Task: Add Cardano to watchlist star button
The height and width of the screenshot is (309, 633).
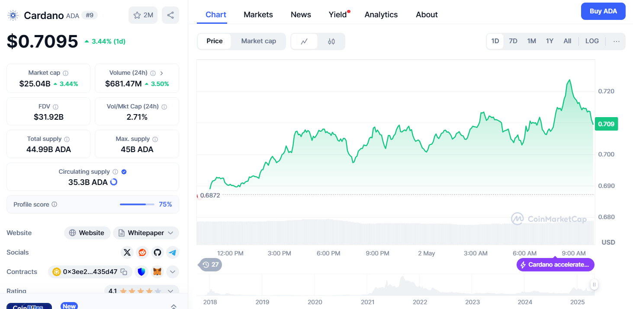Action: [143, 15]
